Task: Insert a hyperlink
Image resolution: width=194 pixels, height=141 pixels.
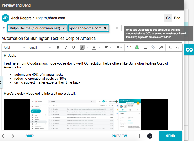Action: point(161,48)
